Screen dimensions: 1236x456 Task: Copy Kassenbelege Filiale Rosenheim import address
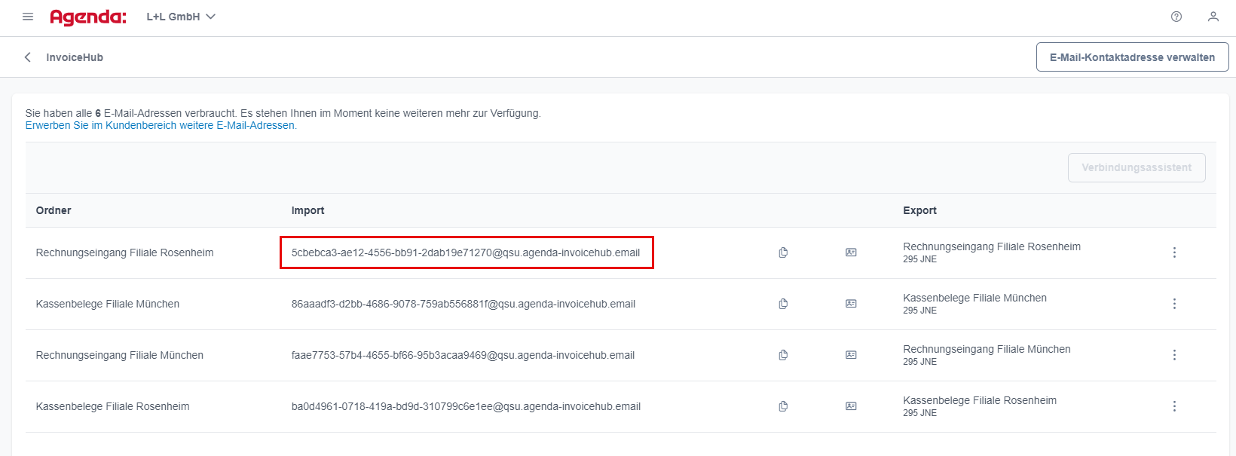[x=783, y=406]
